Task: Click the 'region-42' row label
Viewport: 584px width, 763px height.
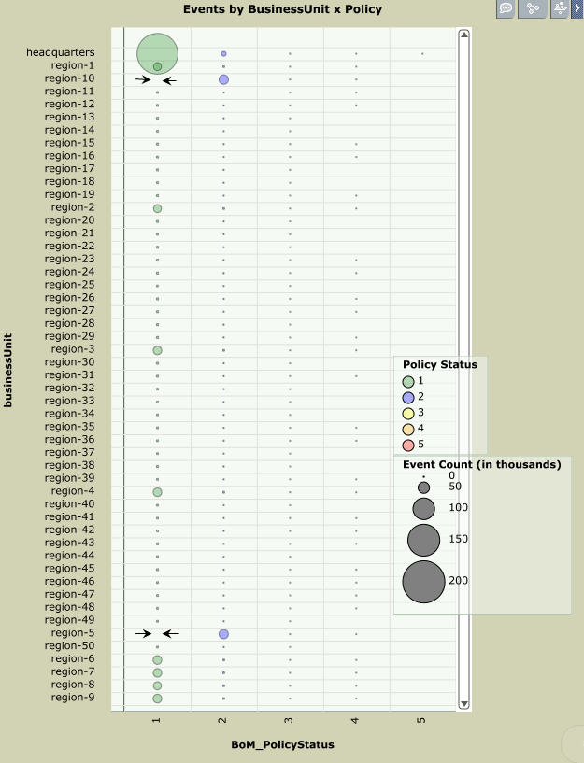Action: pos(69,530)
